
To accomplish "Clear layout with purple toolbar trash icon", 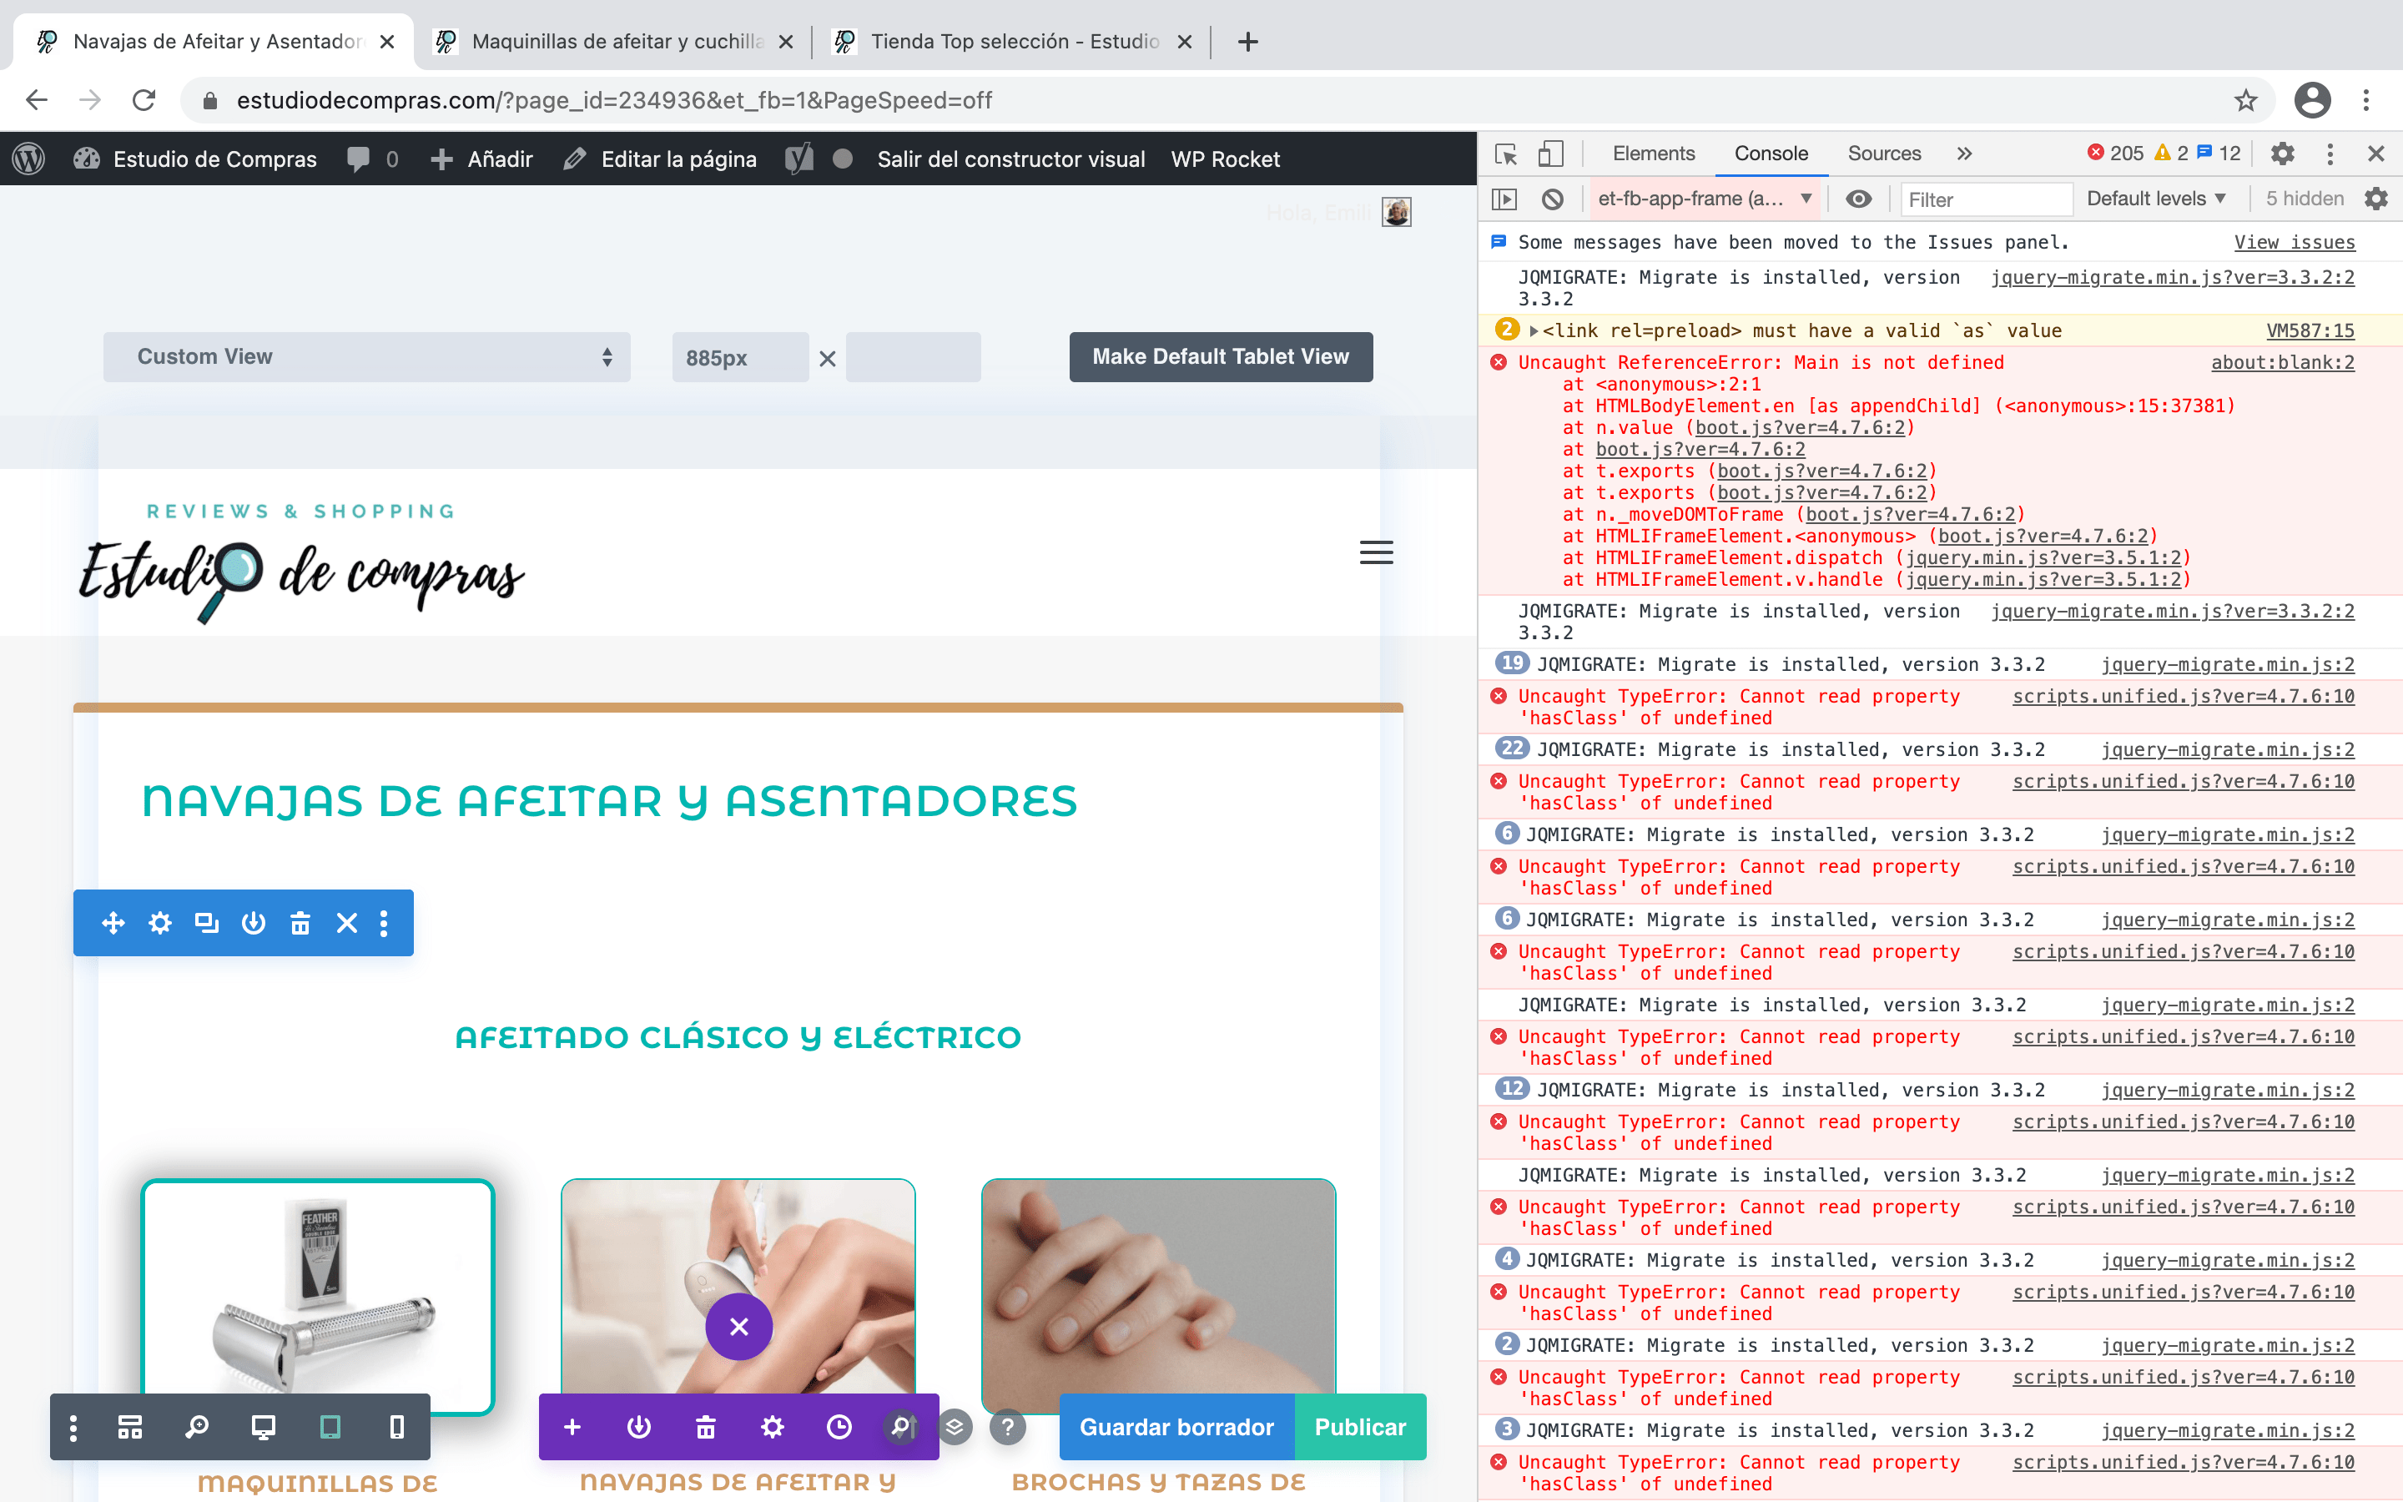I will pos(705,1428).
